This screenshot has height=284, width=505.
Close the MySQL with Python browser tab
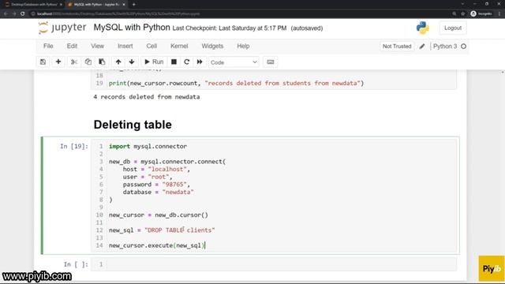(124, 5)
